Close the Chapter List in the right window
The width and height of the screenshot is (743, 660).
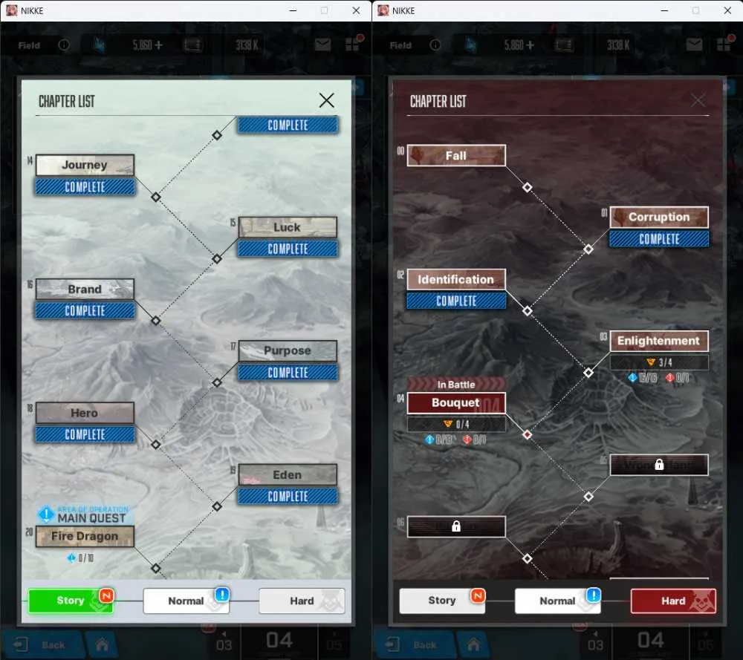698,100
